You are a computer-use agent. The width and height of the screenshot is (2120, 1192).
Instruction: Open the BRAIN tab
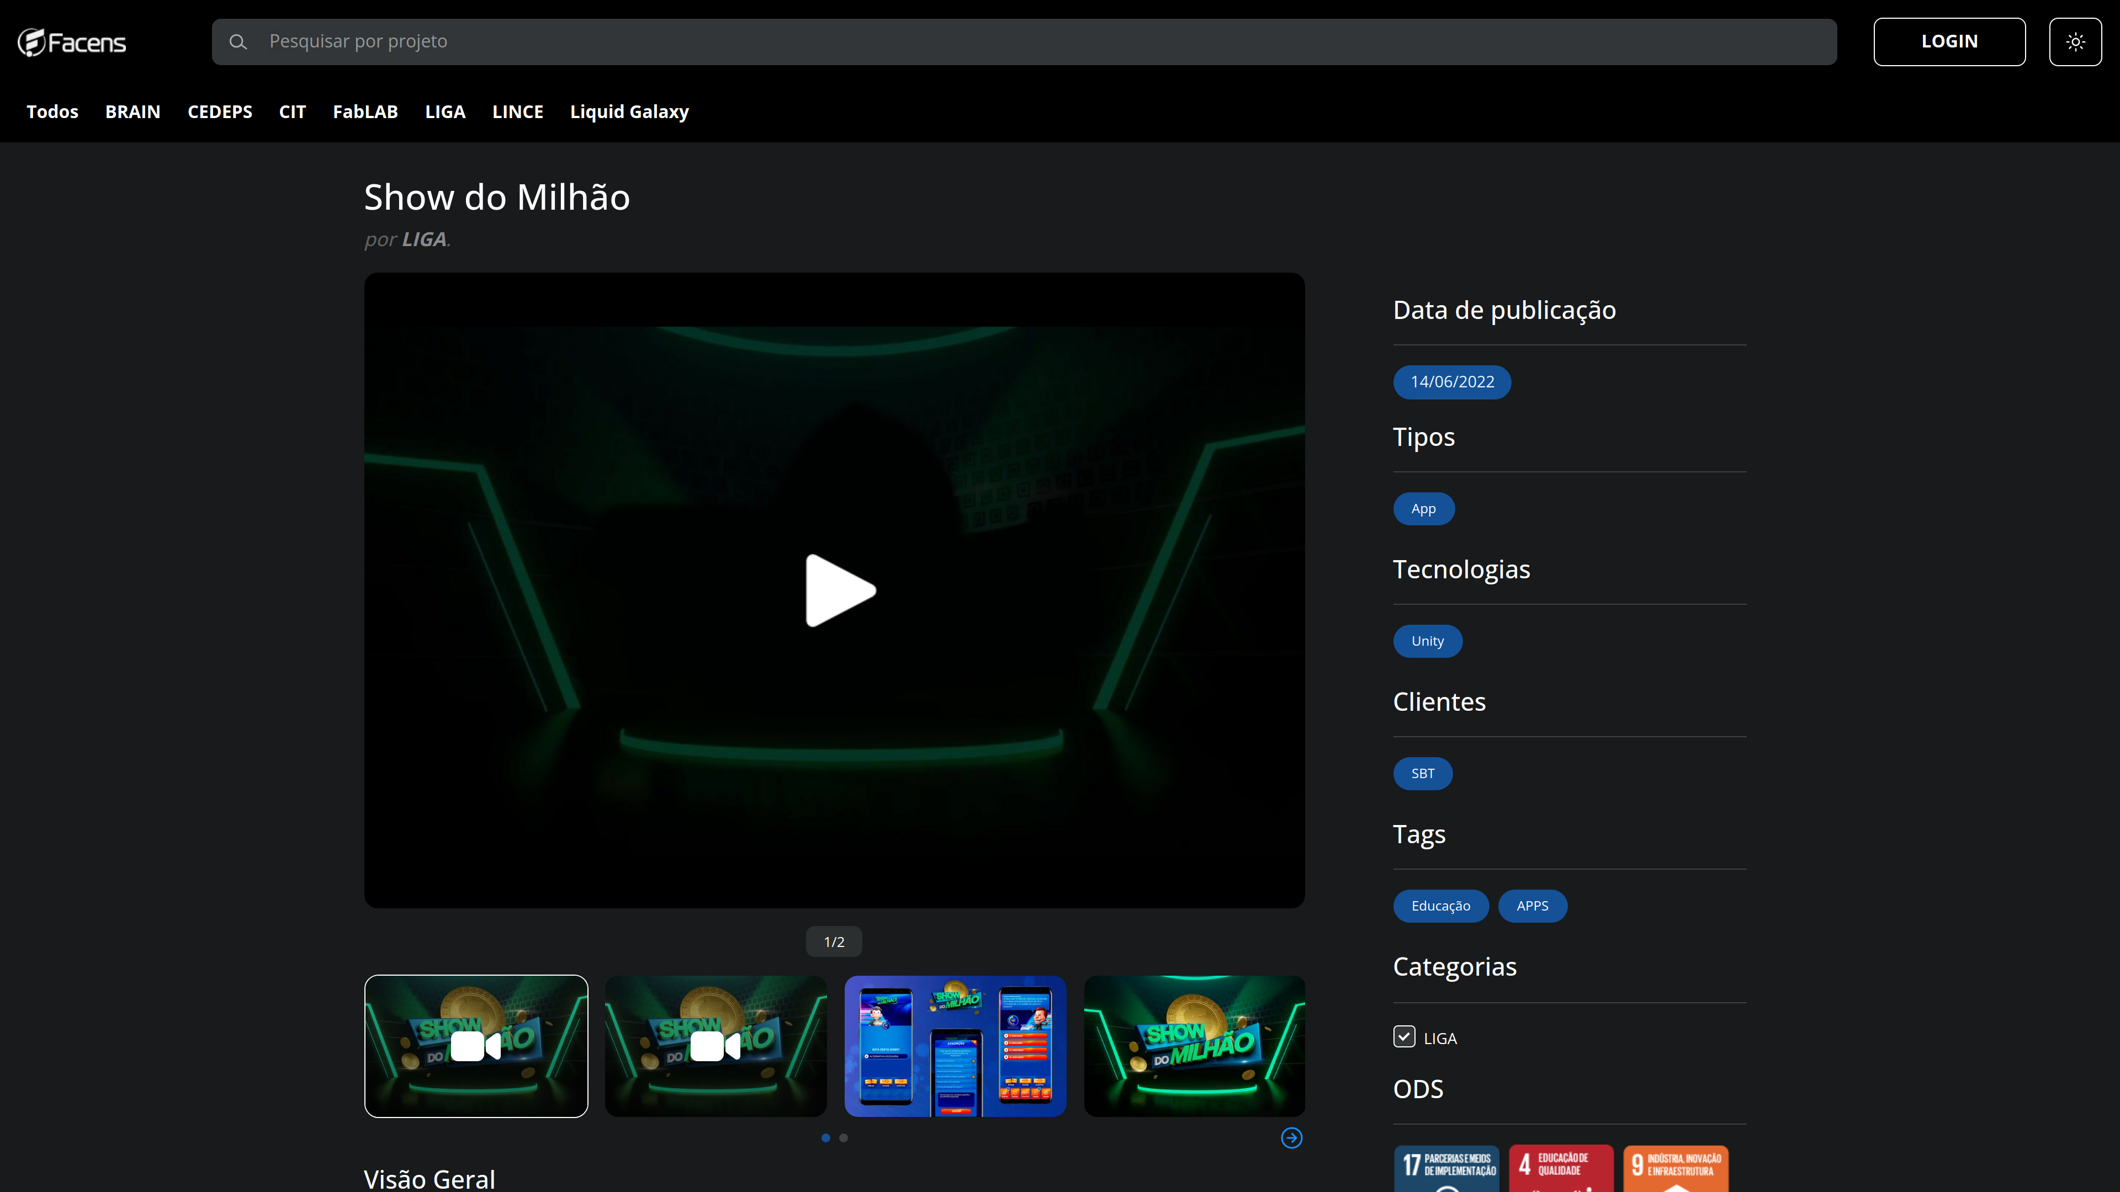132,112
